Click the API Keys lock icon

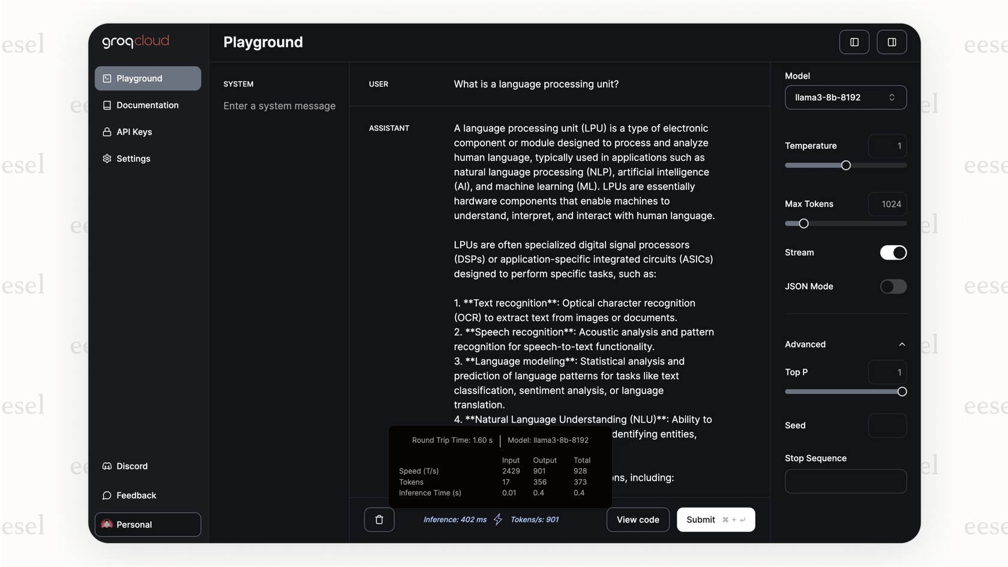click(106, 131)
